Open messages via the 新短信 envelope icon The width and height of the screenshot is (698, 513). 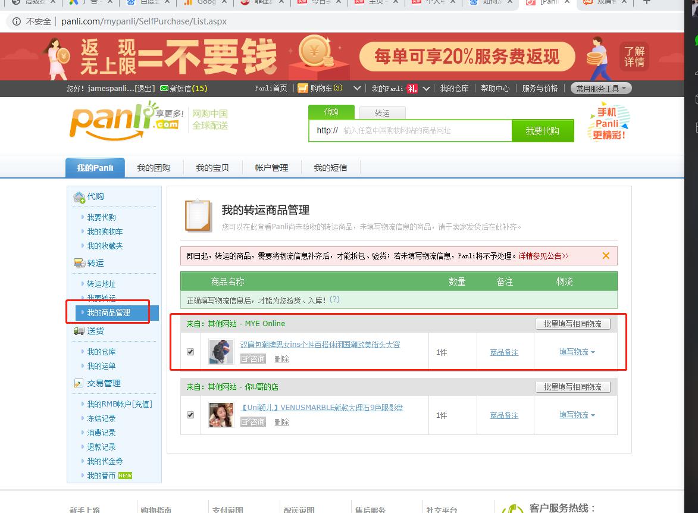pos(165,88)
